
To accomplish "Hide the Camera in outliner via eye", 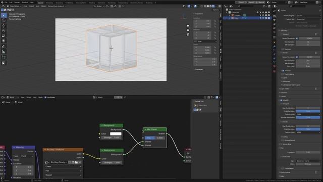I will pyautogui.click(x=263, y=15).
